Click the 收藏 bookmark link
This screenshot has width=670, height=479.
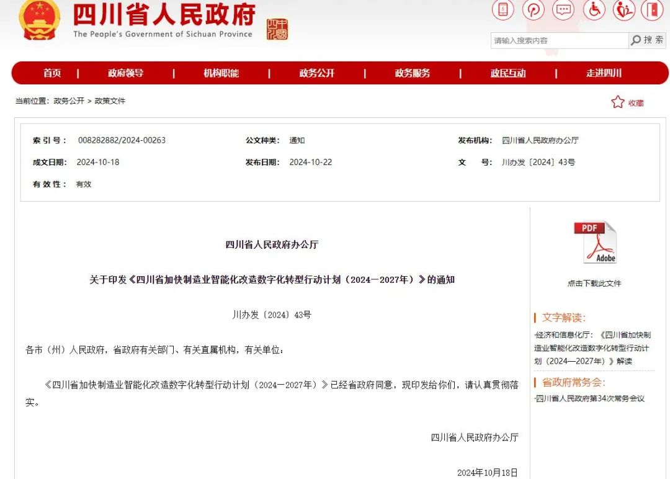pyautogui.click(x=636, y=103)
